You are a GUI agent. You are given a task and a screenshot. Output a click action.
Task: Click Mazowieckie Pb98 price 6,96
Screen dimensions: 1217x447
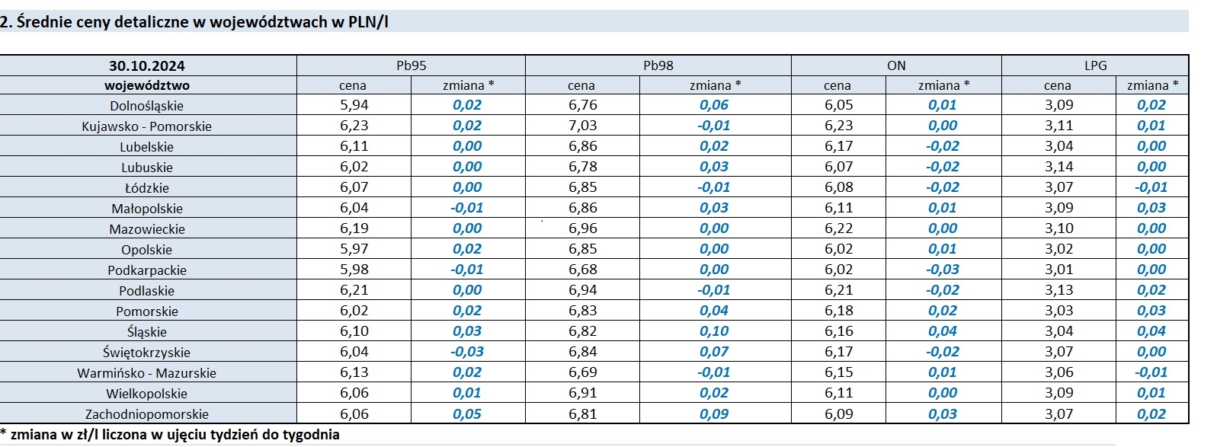pos(582,228)
